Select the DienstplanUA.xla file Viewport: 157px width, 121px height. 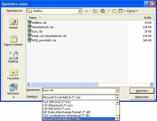click(x=43, y=27)
